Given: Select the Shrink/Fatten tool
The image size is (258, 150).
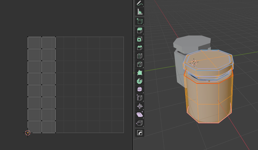Looking at the screenshot, I should [140, 107].
